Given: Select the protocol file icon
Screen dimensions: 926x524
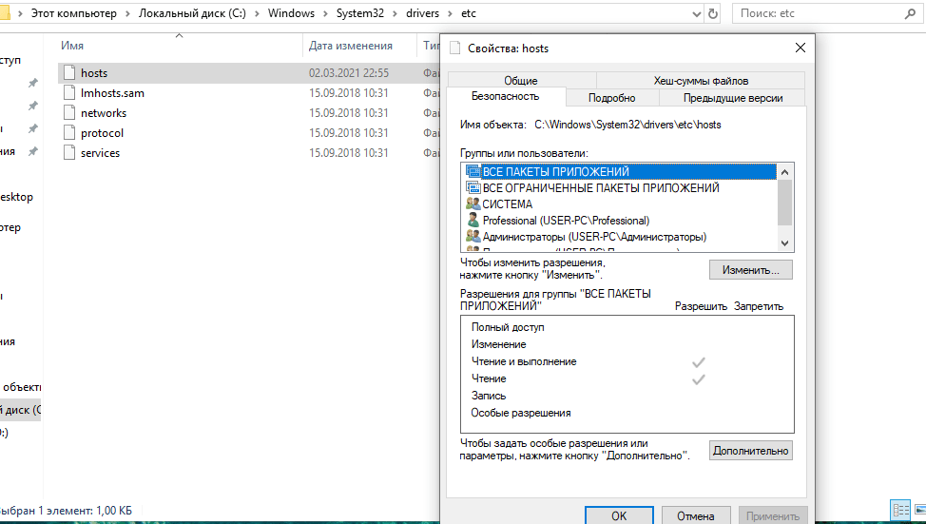Looking at the screenshot, I should [69, 133].
